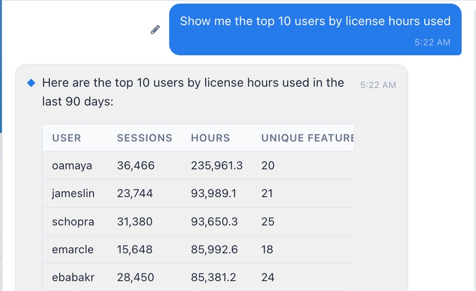Click the pencil edit message icon
476x291 pixels.
(x=155, y=30)
